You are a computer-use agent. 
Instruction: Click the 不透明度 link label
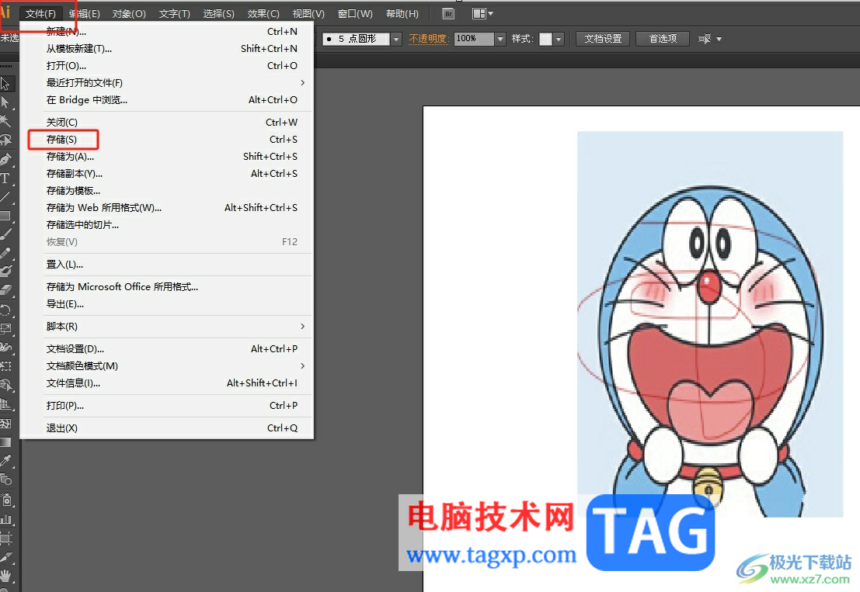coord(428,39)
